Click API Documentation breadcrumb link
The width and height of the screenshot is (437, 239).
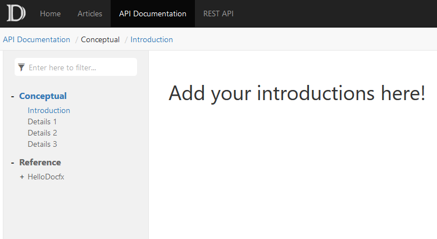coord(37,39)
